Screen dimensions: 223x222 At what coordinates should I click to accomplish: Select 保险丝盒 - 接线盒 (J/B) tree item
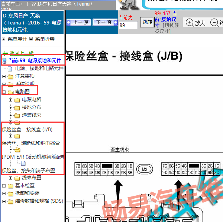(27, 129)
